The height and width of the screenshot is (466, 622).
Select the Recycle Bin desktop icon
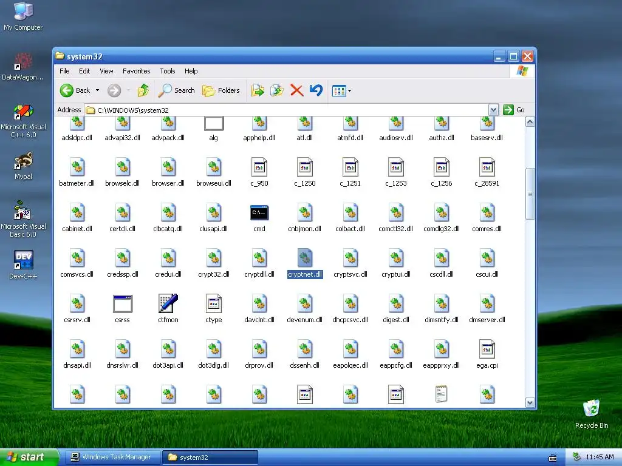591,414
